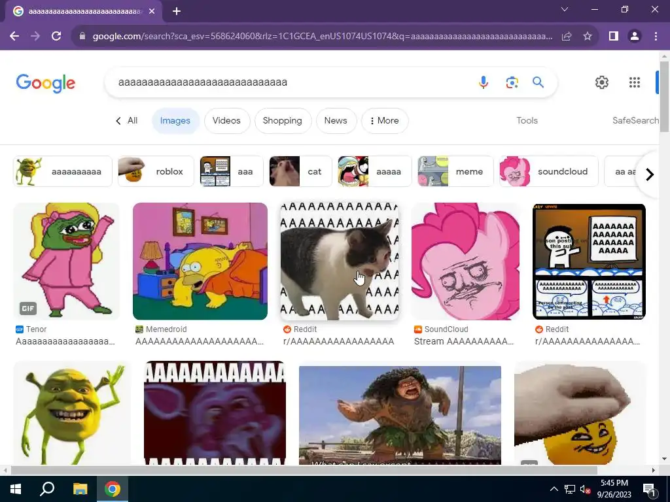This screenshot has height=502, width=670.
Task: Select the 'meme' related search chip
Action: coord(455,171)
